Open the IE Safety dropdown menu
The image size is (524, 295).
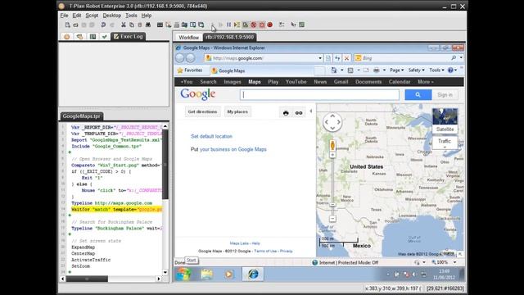pos(416,70)
